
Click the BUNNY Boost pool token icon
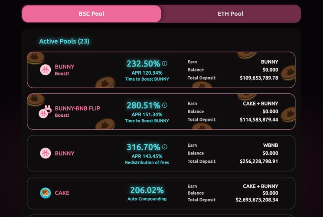[46, 70]
